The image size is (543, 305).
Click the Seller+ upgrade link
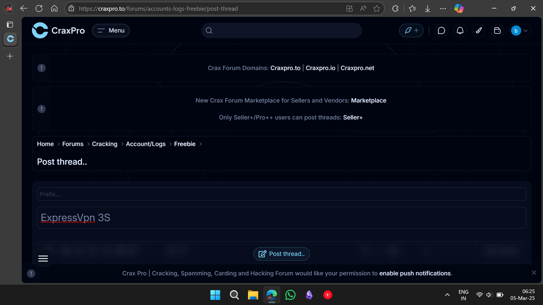pyautogui.click(x=353, y=117)
